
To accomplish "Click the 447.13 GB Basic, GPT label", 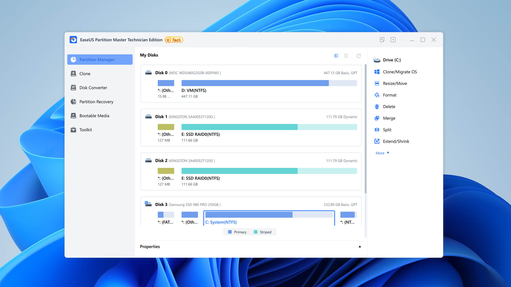I will (340, 73).
